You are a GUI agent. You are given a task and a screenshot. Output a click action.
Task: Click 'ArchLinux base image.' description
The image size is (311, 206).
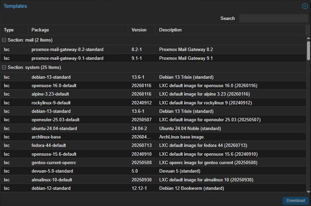(182, 137)
